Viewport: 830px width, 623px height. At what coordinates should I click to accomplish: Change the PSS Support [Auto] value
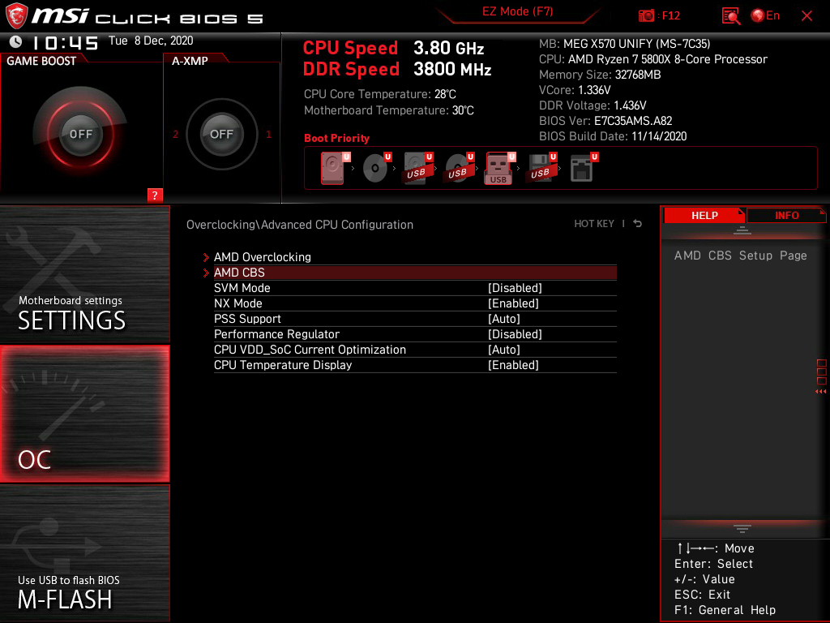tap(504, 318)
